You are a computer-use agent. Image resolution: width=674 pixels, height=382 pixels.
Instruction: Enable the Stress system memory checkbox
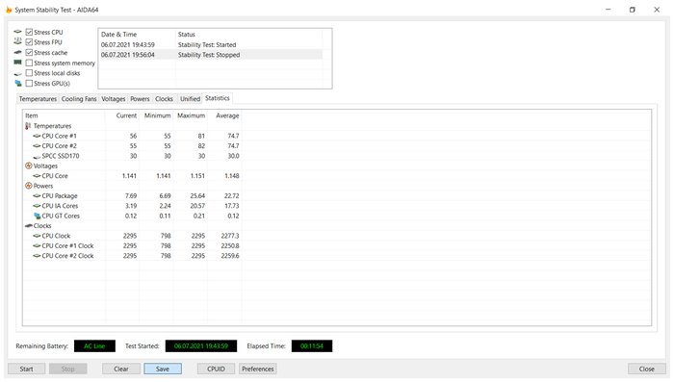click(x=29, y=63)
